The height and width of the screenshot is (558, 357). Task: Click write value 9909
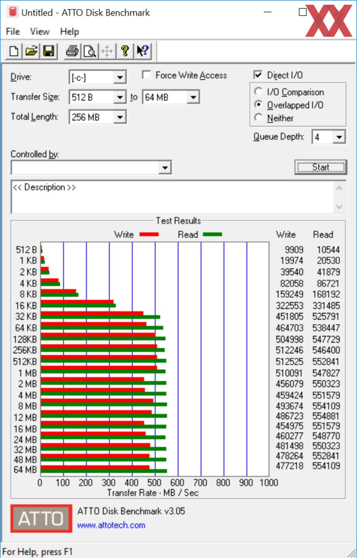294,250
